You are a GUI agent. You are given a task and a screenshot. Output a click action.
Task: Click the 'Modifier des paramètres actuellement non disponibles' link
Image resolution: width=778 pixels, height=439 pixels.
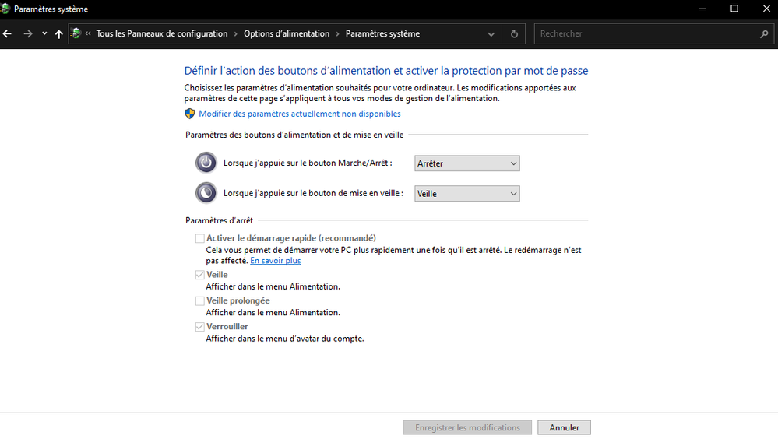tap(300, 114)
